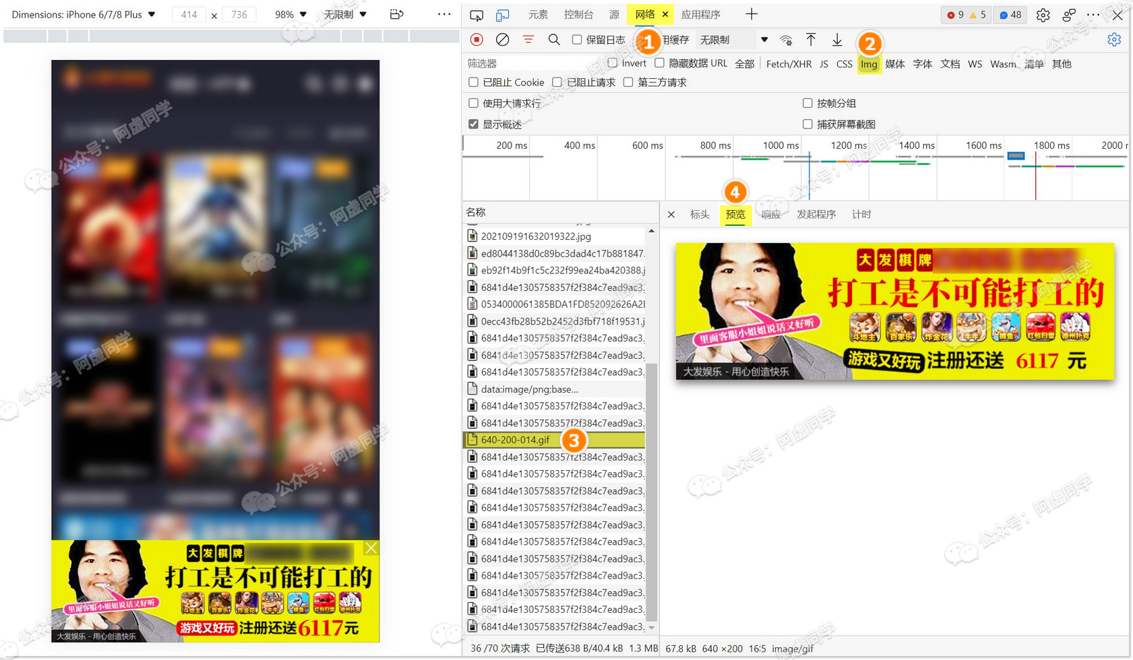
Task: Check the Invert filter checkbox
Action: 612,63
